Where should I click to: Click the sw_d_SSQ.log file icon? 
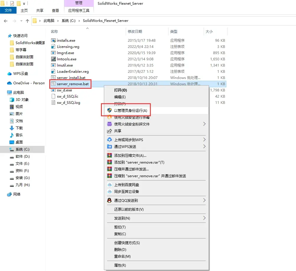(x=53, y=103)
